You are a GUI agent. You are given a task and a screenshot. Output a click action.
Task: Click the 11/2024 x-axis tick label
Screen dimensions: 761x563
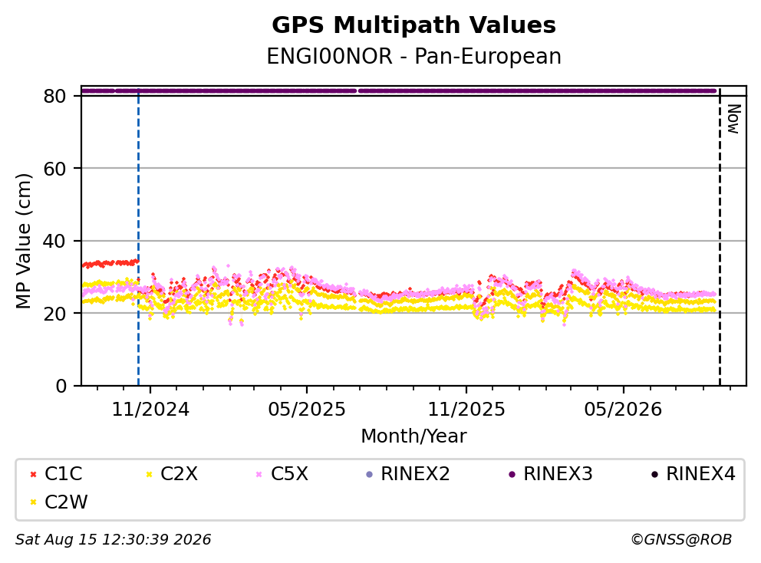click(x=150, y=410)
